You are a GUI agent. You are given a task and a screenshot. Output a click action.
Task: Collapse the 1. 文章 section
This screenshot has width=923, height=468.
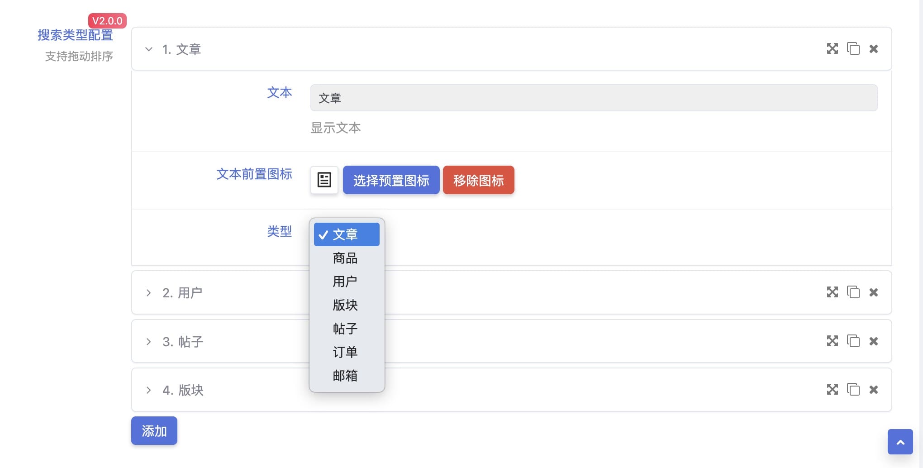pos(148,49)
